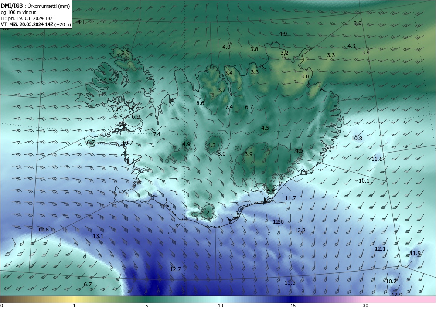
Task: Click the "og 100 m vindur." subtitle line
Action: pos(19,12)
